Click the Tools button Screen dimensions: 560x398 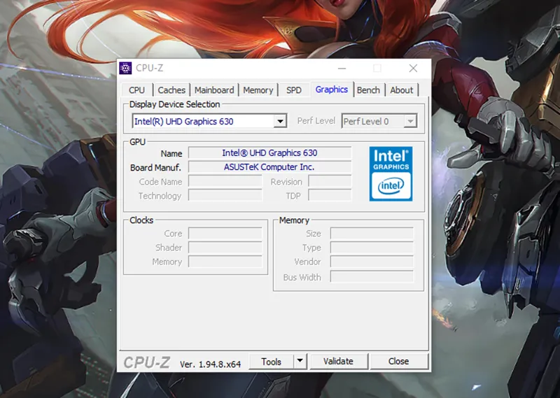271,362
